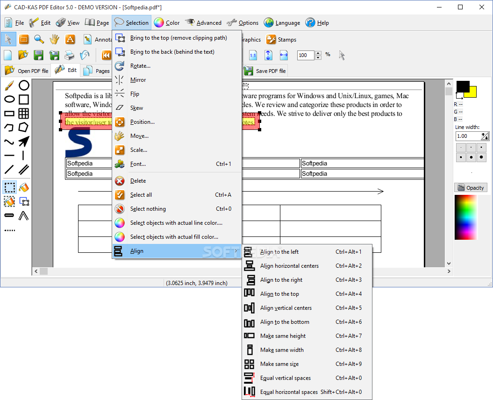Choose Make same width
This screenshot has width=493, height=400.
pos(307,350)
